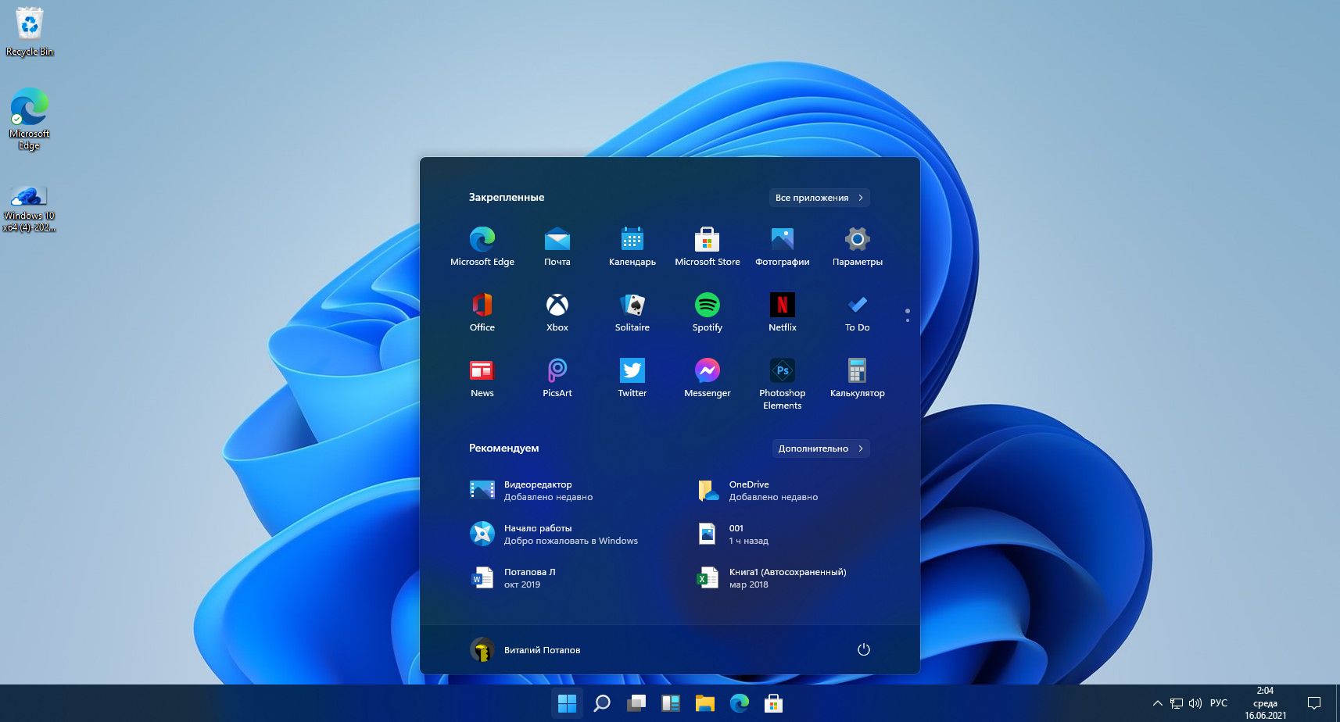This screenshot has width=1340, height=722.
Task: Open the volume control tray icon
Action: click(1195, 703)
